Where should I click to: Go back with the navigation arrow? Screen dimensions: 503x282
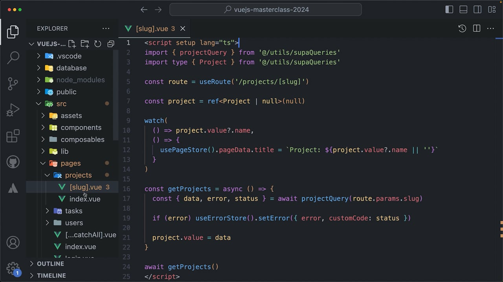tap(144, 10)
